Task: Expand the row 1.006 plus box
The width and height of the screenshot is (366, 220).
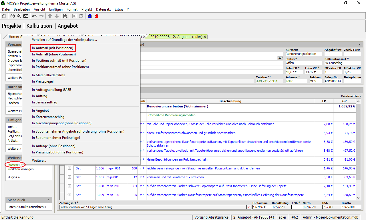Action: pyautogui.click(x=69, y=168)
